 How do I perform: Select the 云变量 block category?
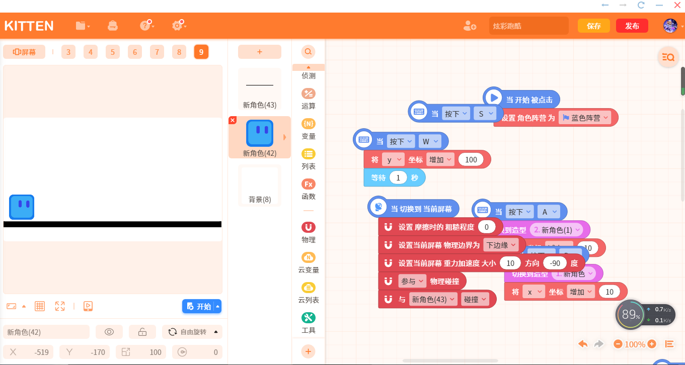[309, 262]
